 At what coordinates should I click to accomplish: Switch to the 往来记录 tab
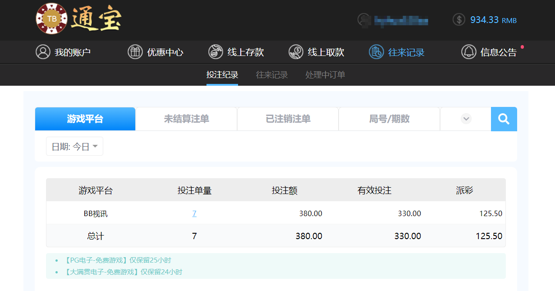coord(271,75)
